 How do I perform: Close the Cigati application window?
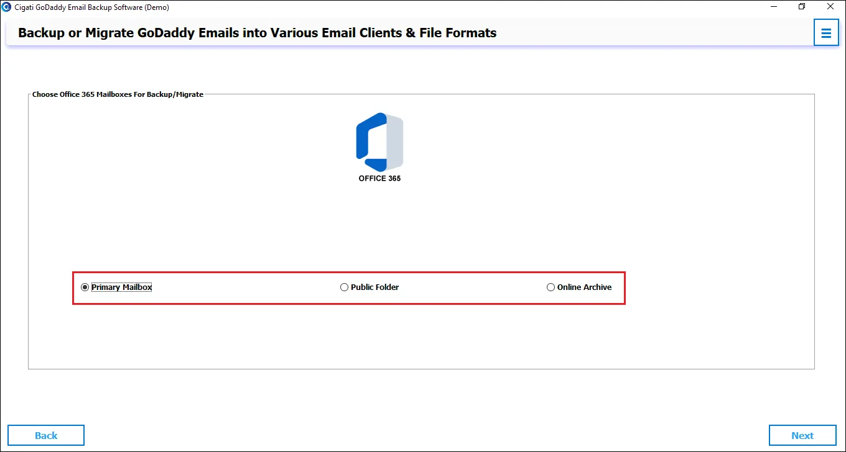click(x=830, y=7)
